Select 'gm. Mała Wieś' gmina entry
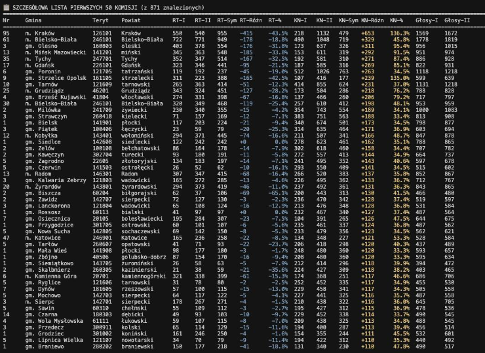 tap(46, 251)
